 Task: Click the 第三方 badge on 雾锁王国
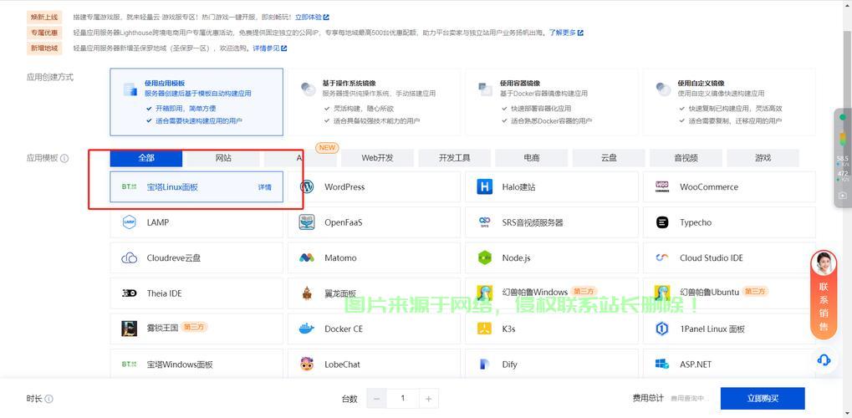point(194,327)
